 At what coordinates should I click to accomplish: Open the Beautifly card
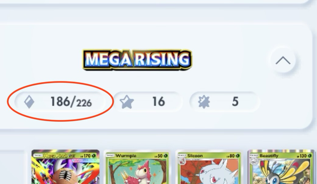tap(281, 167)
